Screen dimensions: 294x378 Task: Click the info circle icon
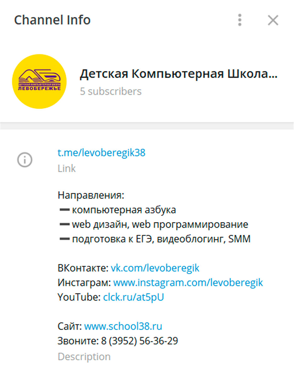coord(25,160)
